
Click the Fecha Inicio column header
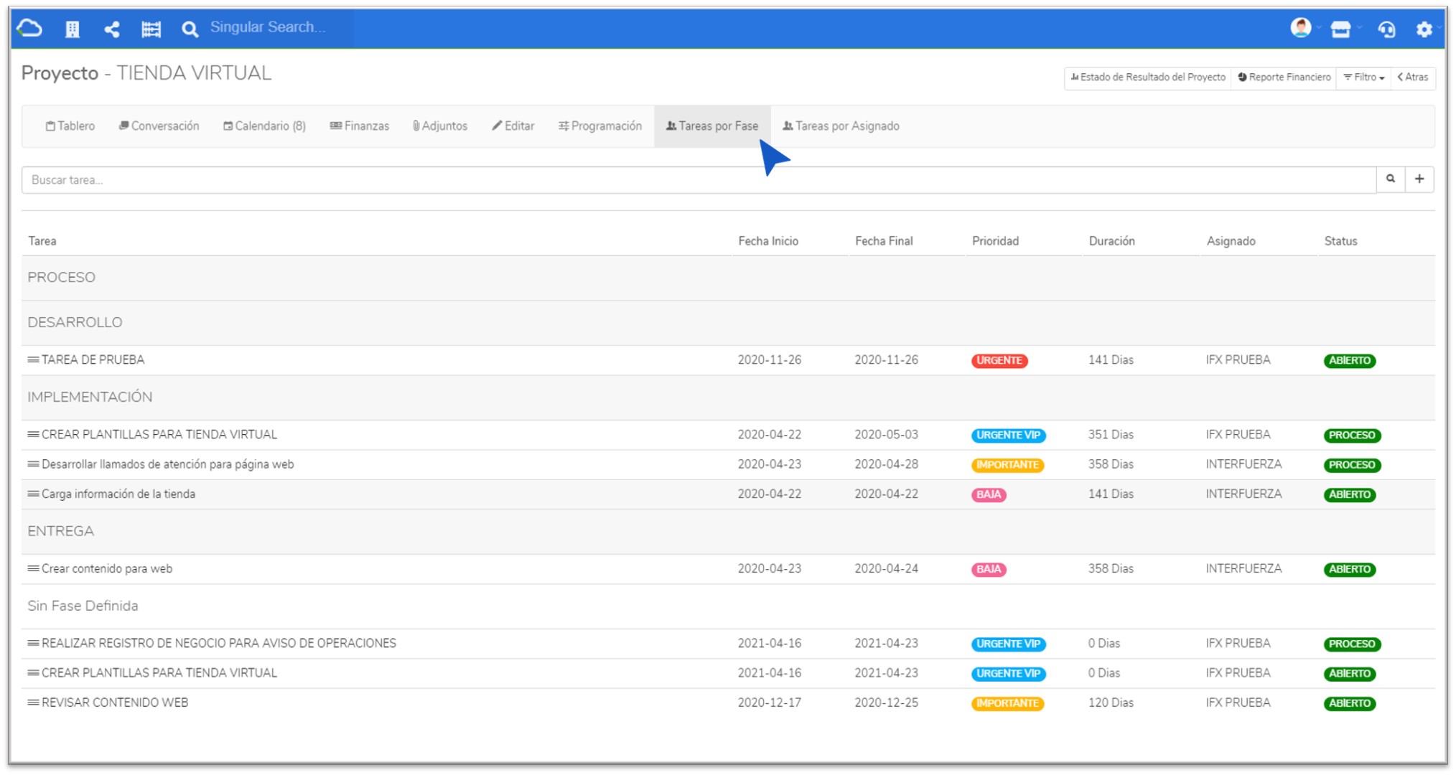click(768, 241)
